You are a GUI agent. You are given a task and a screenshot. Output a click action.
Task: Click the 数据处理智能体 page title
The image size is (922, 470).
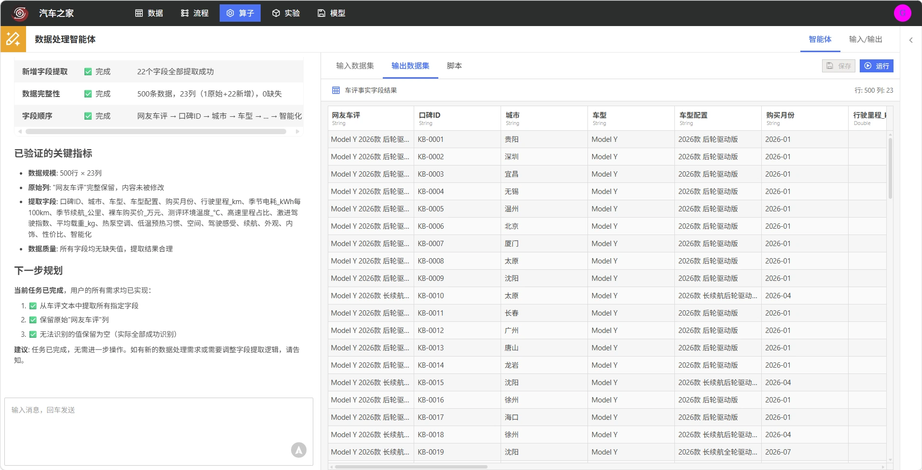tap(65, 40)
